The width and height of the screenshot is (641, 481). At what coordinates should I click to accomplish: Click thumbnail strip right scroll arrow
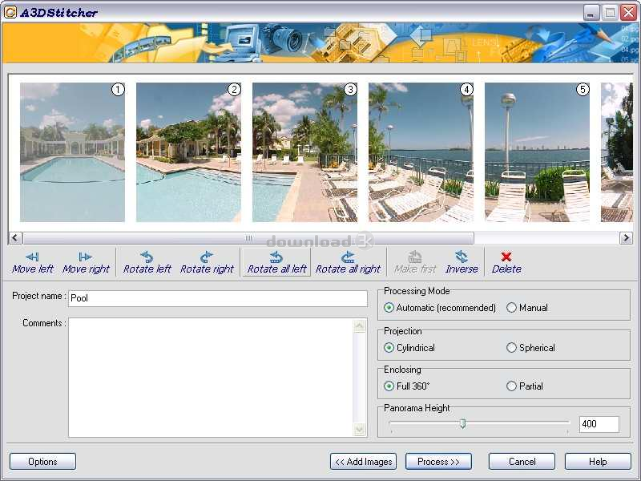(x=626, y=237)
